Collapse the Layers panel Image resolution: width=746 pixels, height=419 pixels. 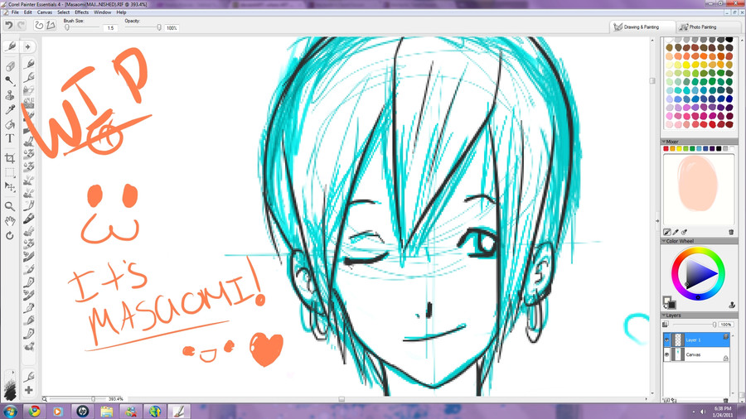pyautogui.click(x=664, y=315)
